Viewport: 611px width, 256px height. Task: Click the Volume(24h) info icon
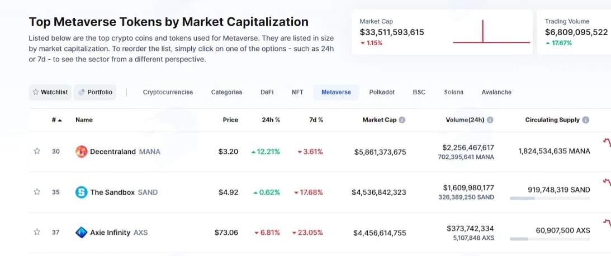[x=490, y=120]
